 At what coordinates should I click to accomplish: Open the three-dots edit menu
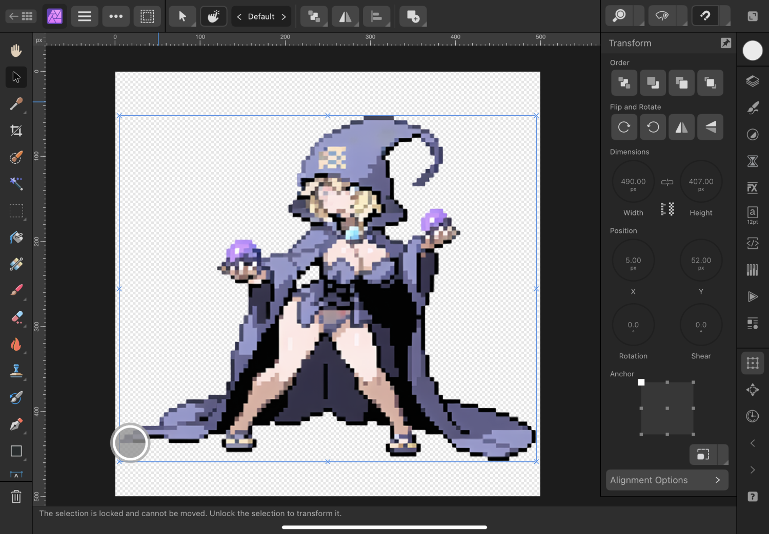click(x=116, y=17)
